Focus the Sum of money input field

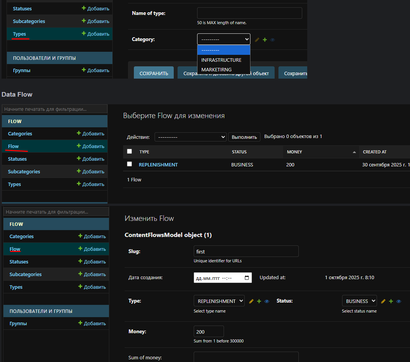pyautogui.click(x=246, y=357)
